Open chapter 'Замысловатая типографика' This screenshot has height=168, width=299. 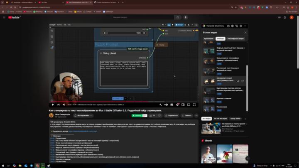tap(224, 61)
